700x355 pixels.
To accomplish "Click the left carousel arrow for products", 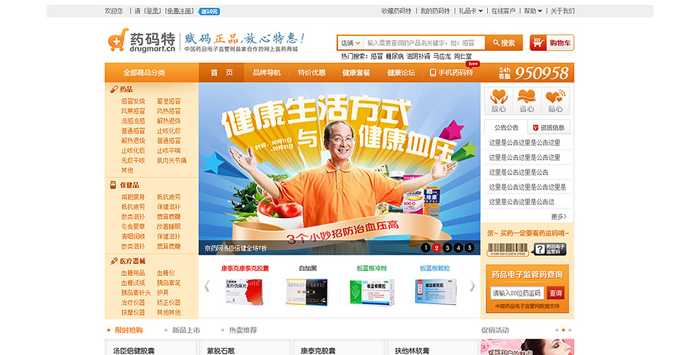I will 207,286.
